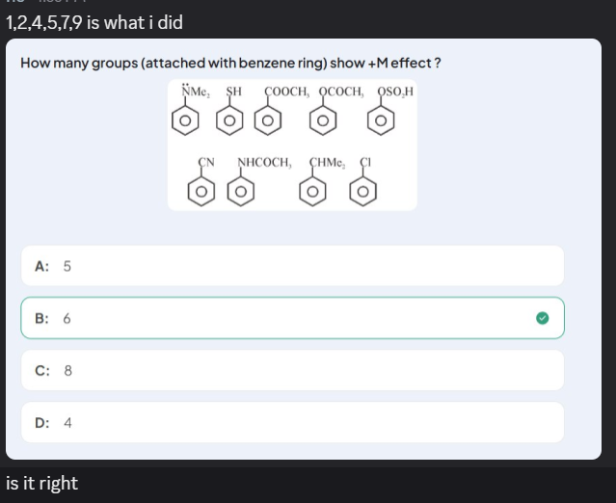Click the question text about +M effect

[x=230, y=63]
